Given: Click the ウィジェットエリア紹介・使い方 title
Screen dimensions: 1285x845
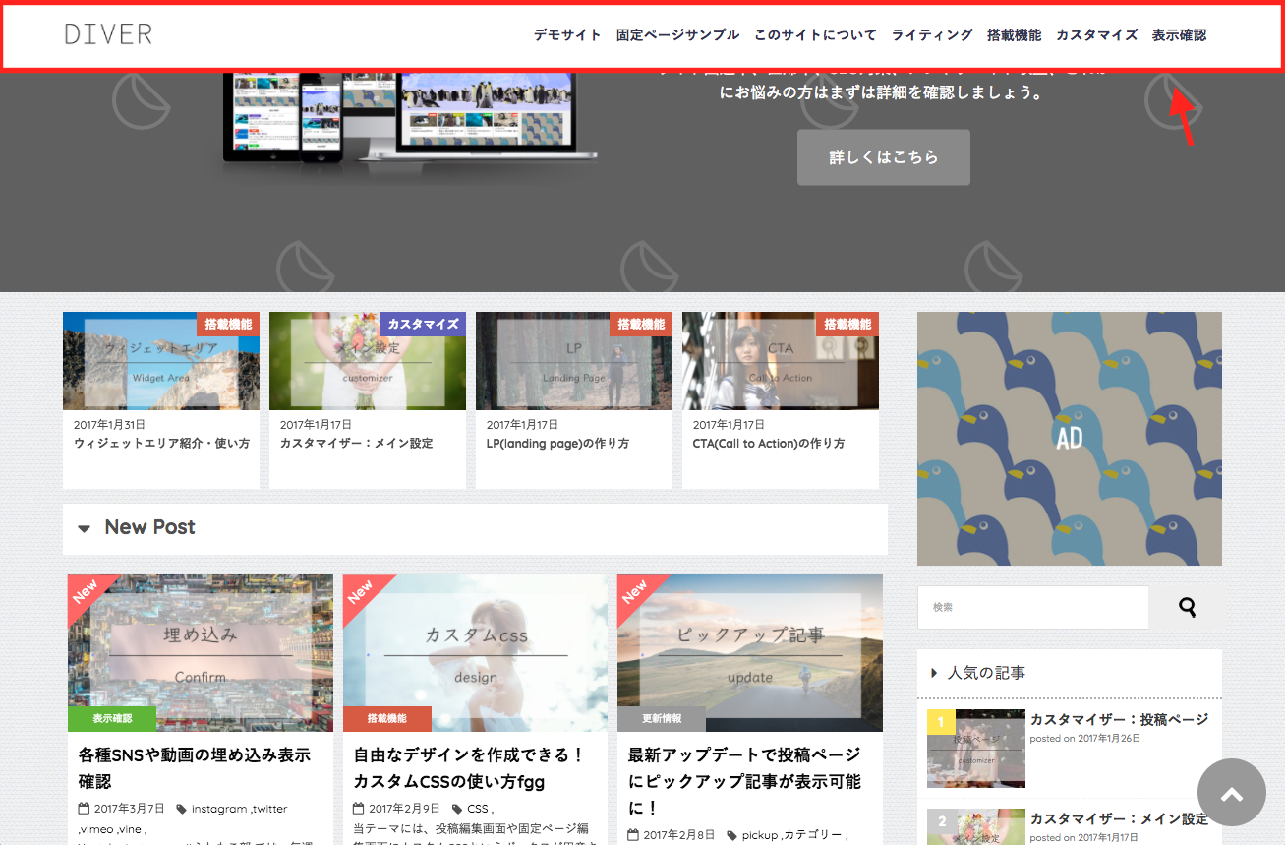Looking at the screenshot, I should [x=161, y=444].
